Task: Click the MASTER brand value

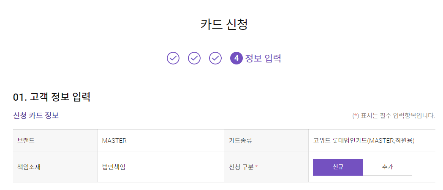Action: (x=114, y=141)
